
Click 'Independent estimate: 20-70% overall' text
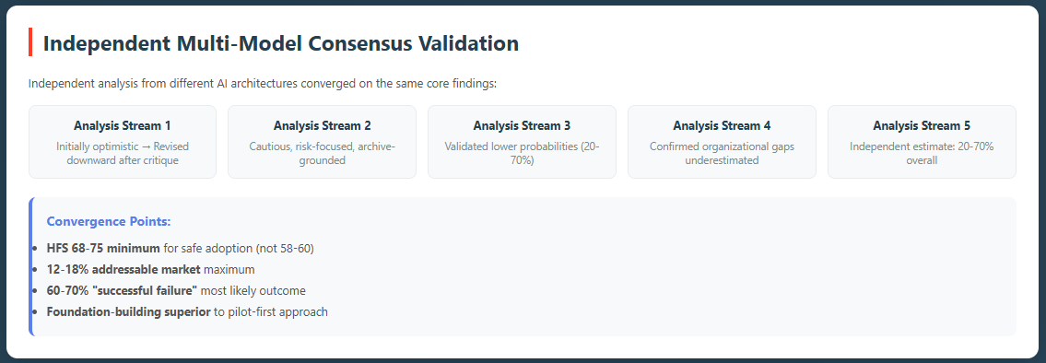pos(922,154)
